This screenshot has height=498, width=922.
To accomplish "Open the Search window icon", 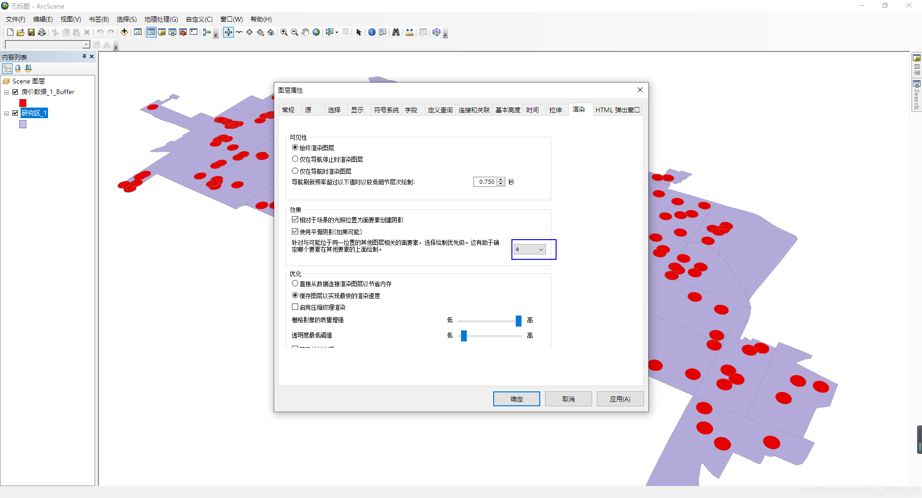I will (172, 32).
